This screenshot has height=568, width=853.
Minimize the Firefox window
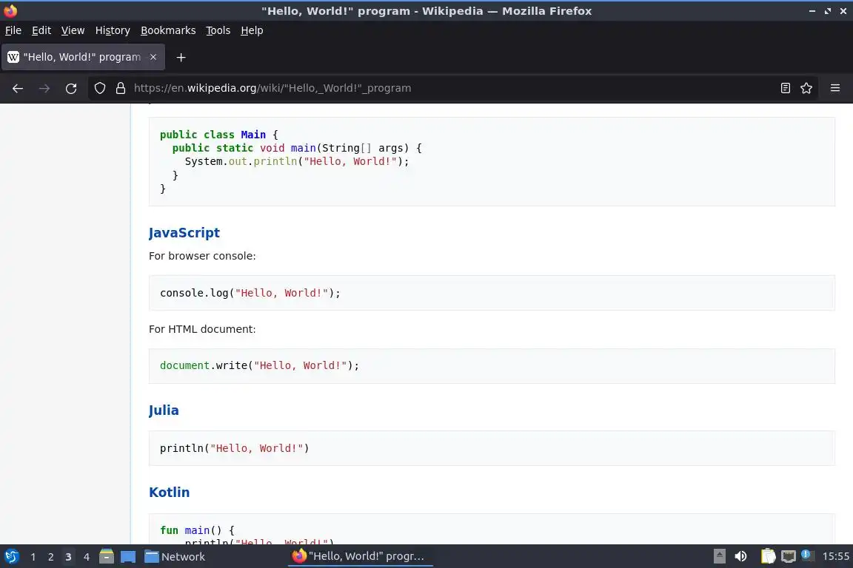(812, 11)
